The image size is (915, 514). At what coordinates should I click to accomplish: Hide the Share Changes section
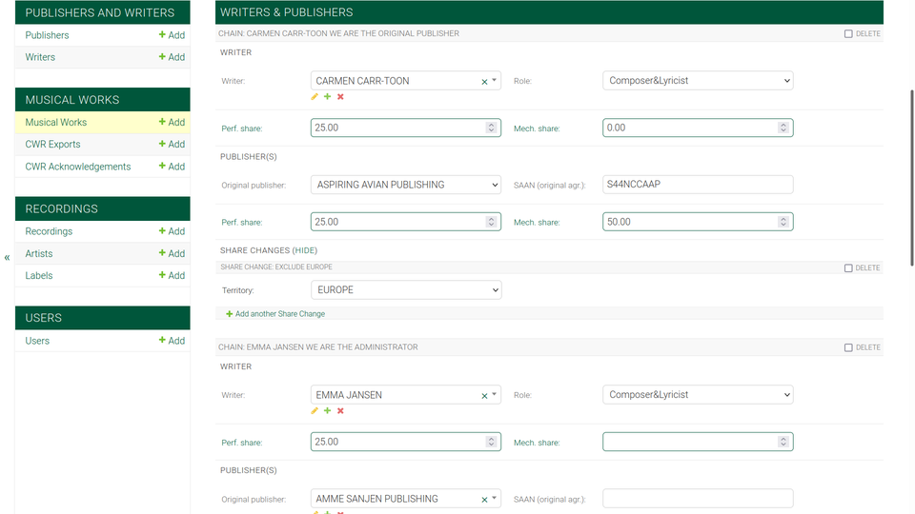pos(305,250)
